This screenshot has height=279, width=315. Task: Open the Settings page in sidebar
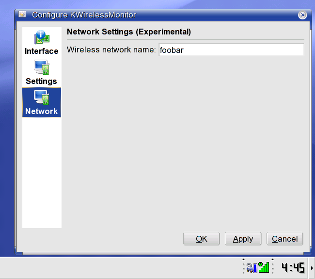(42, 72)
